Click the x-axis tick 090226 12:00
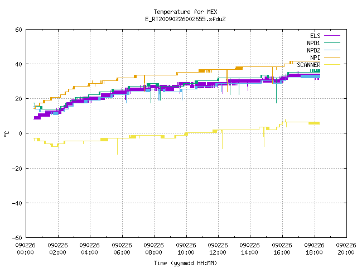 [x=218, y=249]
